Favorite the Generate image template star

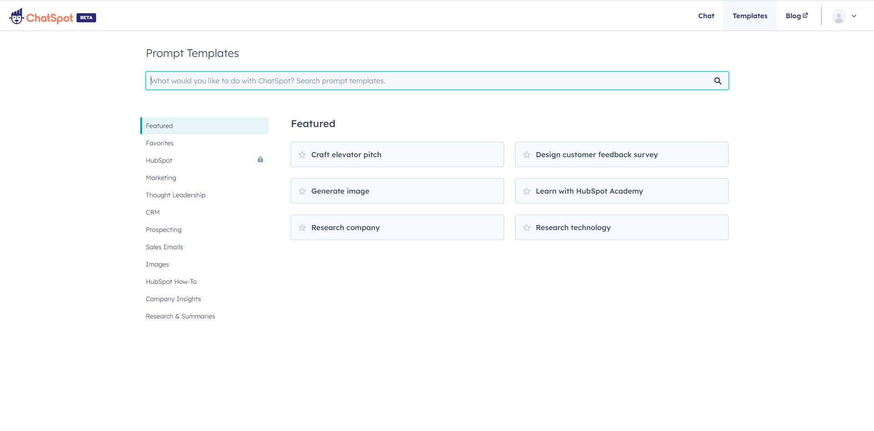tap(302, 191)
